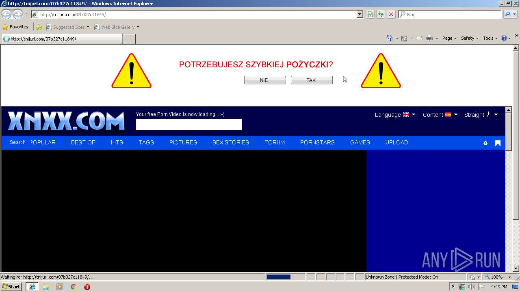Add to Favorites bar icon
Viewport: 520px width, 292px height.
click(x=39, y=27)
